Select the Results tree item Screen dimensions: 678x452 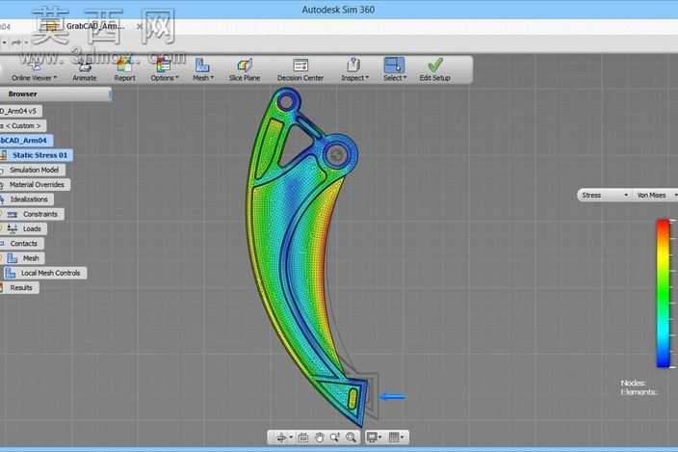click(x=20, y=287)
